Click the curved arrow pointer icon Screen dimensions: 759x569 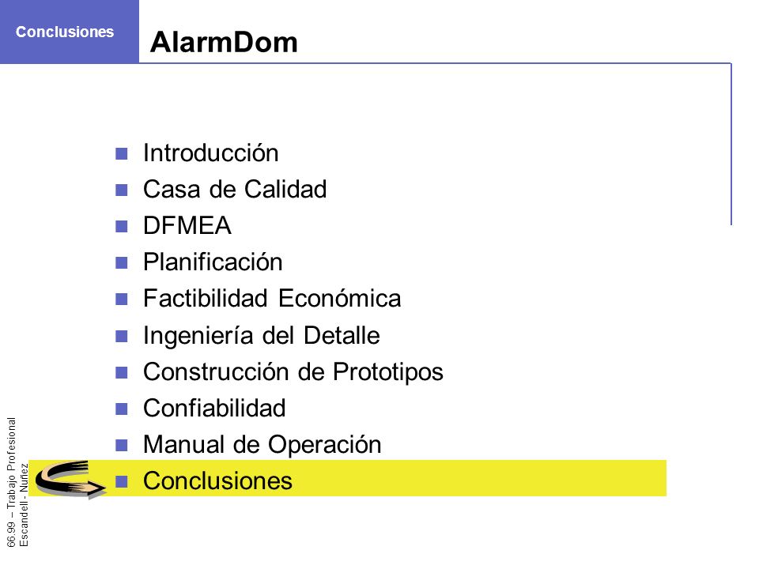tap(70, 479)
